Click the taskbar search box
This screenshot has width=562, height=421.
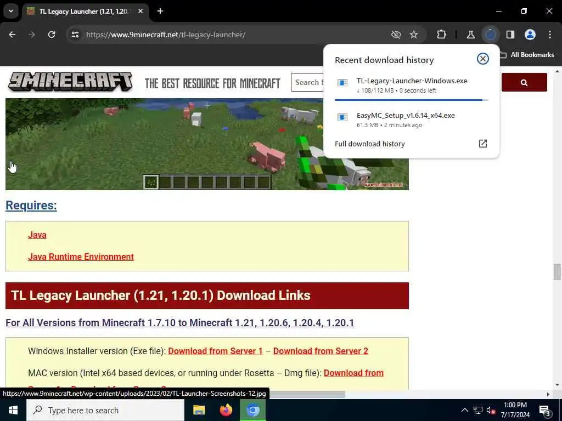(105, 410)
